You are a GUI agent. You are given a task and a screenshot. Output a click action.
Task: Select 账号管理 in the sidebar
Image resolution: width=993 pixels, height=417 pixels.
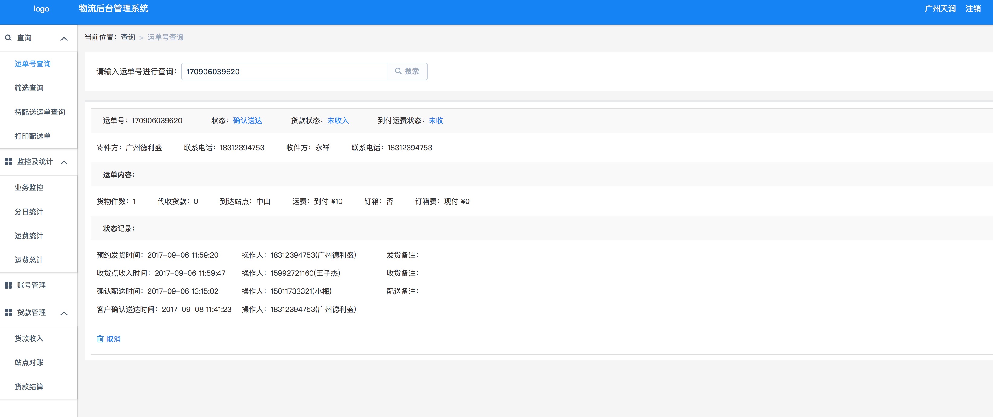pyautogui.click(x=31, y=285)
